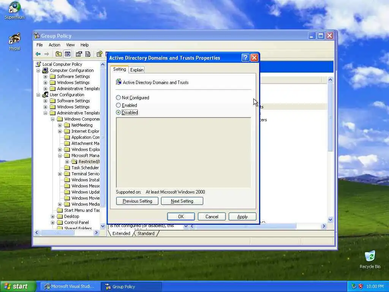Screen dimensions: 389x292
Task: Select the Enabled radio button
Action: coord(119,105)
